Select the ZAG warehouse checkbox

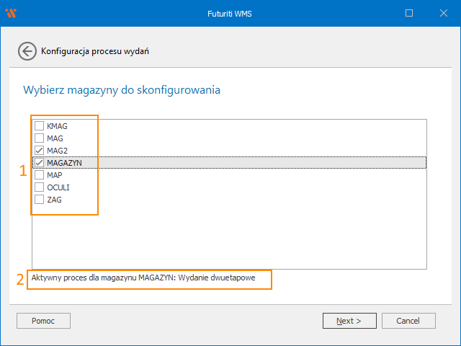point(40,200)
